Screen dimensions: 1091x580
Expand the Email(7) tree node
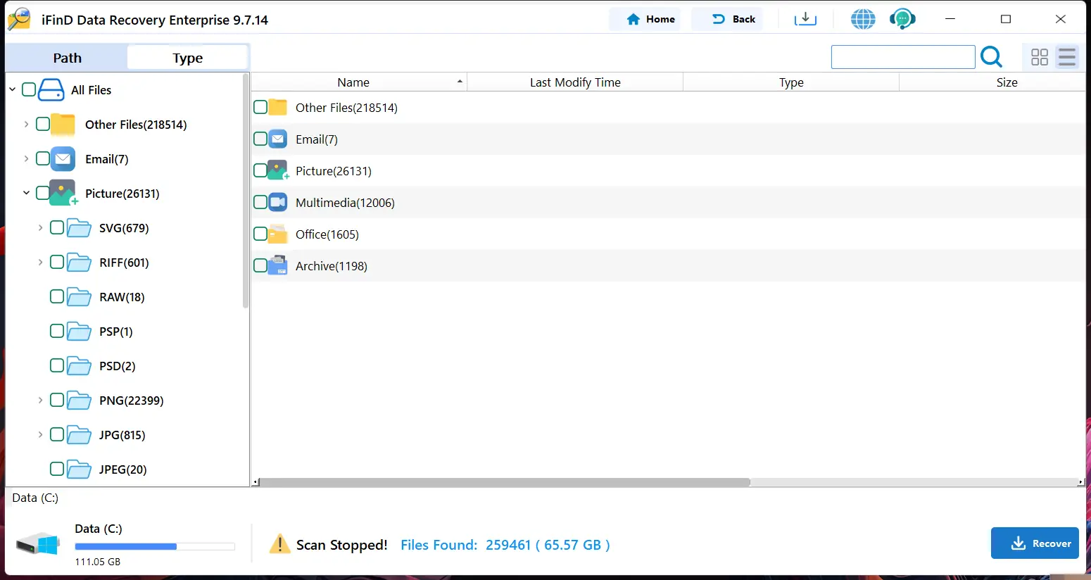[27, 159]
